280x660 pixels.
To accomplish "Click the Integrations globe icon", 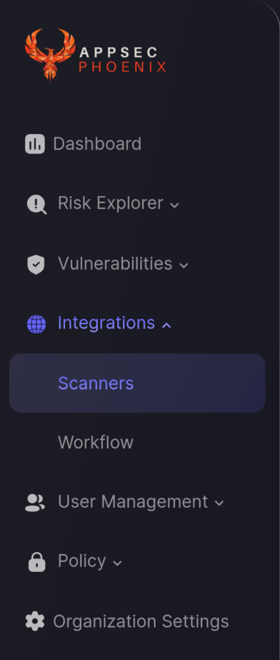I will pos(36,325).
